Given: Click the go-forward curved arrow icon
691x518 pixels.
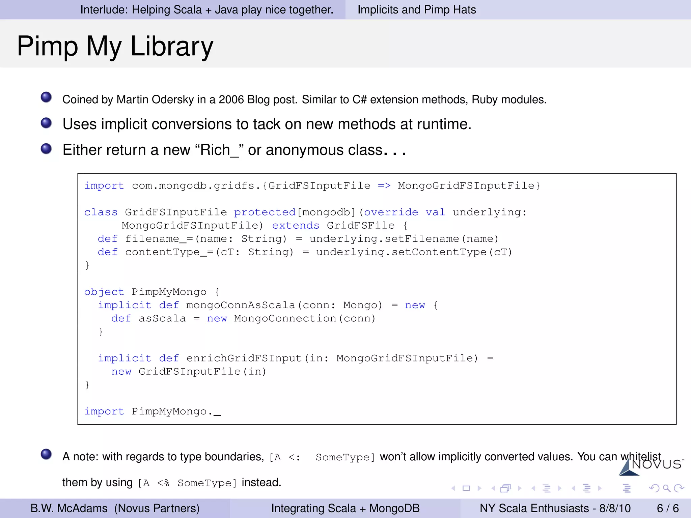Looking at the screenshot, I should [x=679, y=488].
